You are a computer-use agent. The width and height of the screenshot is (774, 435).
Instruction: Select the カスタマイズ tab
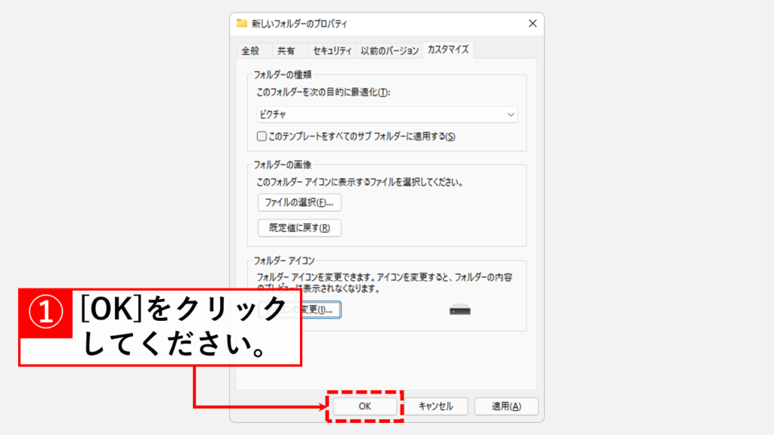(x=448, y=51)
